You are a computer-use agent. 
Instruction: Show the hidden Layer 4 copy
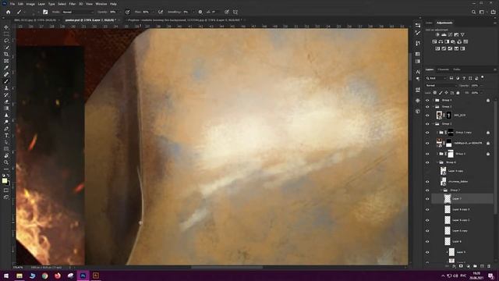pos(427,171)
